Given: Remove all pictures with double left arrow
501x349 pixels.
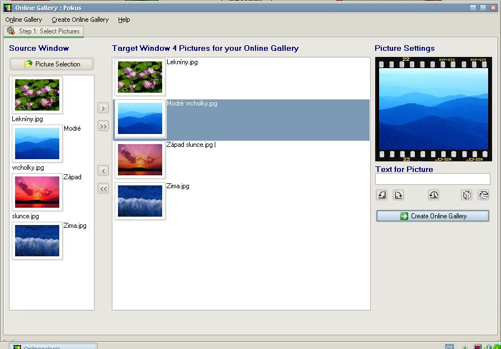Looking at the screenshot, I should pos(103,189).
